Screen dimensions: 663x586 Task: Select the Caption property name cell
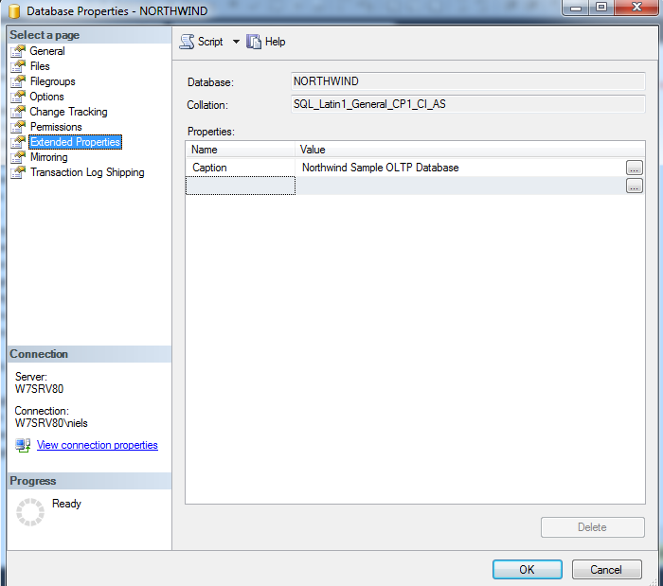click(x=241, y=168)
